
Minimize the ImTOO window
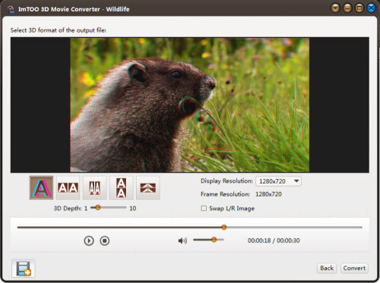pos(347,8)
